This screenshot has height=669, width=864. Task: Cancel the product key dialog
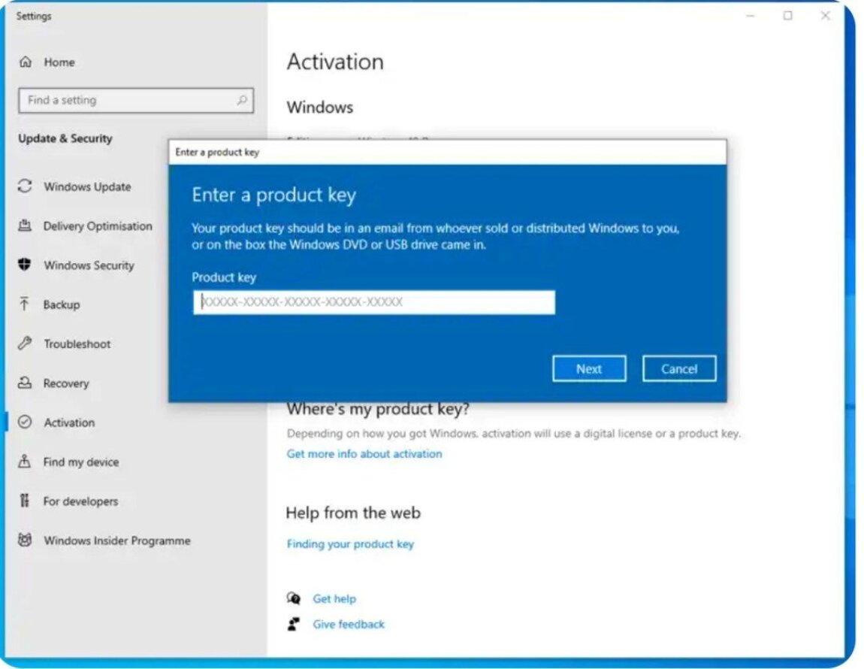(x=678, y=369)
